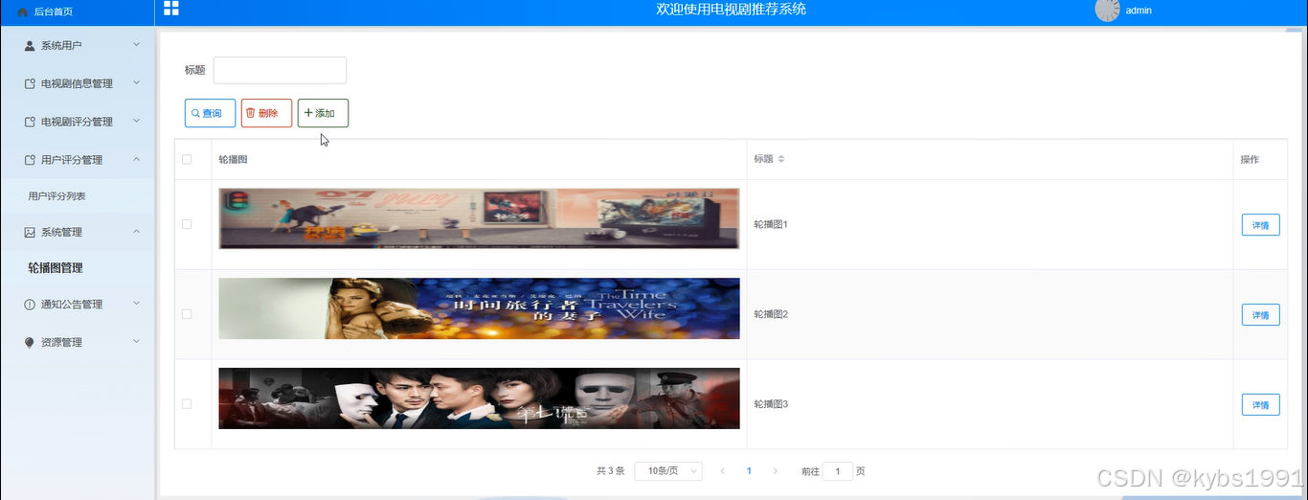Open 详情 for 轮播图3
The width and height of the screenshot is (1308, 500).
pos(1260,405)
